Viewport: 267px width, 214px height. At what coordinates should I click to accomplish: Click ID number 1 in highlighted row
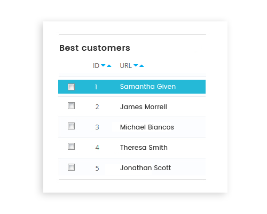pos(96,87)
